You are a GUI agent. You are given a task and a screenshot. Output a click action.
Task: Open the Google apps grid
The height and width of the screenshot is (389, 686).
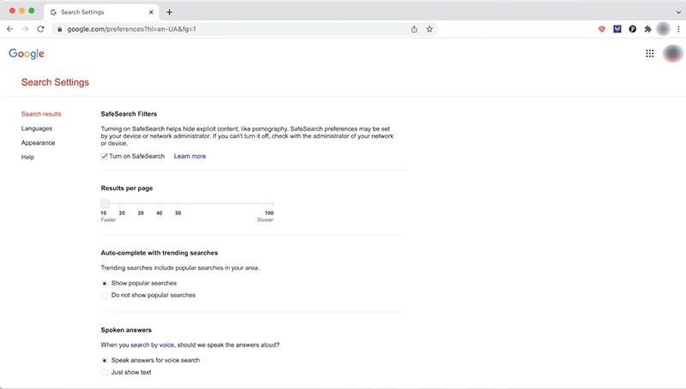click(x=650, y=53)
